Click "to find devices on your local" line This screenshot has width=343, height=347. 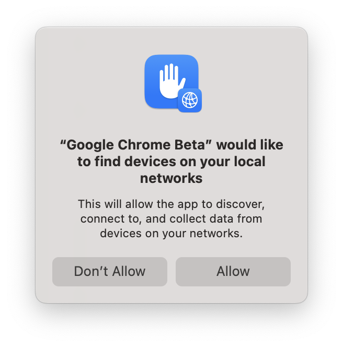click(171, 162)
